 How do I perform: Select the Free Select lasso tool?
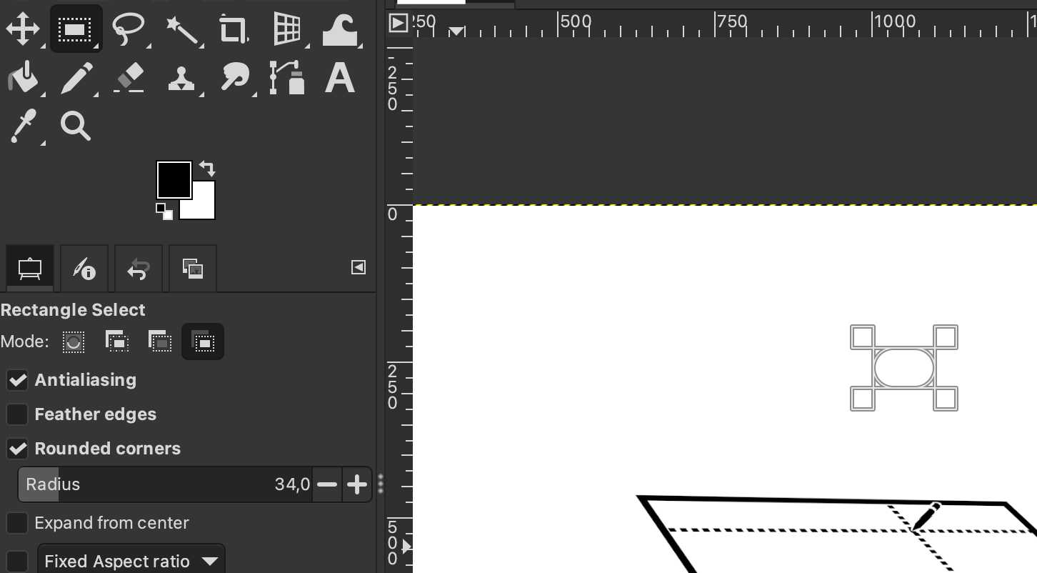click(x=129, y=29)
